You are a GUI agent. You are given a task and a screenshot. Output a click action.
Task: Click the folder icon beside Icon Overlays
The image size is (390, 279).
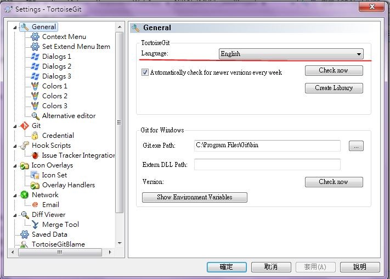(25, 165)
